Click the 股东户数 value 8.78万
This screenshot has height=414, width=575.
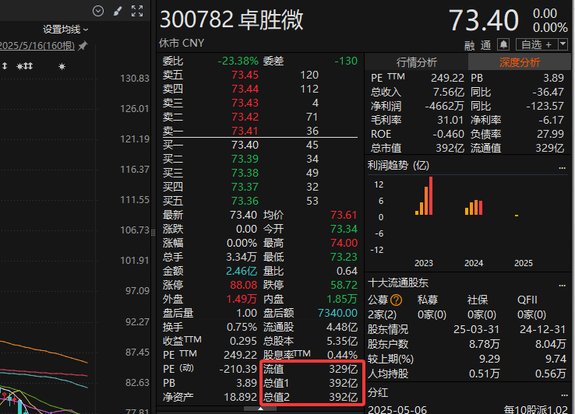tap(484, 345)
